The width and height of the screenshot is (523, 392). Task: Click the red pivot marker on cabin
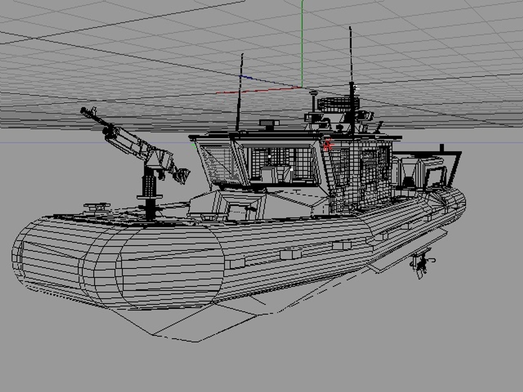[x=328, y=144]
